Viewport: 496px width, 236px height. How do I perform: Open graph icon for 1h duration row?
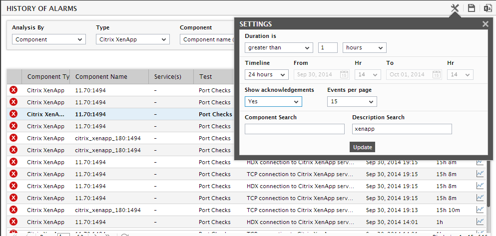coord(480,222)
